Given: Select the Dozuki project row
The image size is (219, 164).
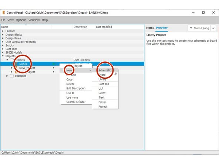Looking at the screenshot, I should click(x=72, y=64).
